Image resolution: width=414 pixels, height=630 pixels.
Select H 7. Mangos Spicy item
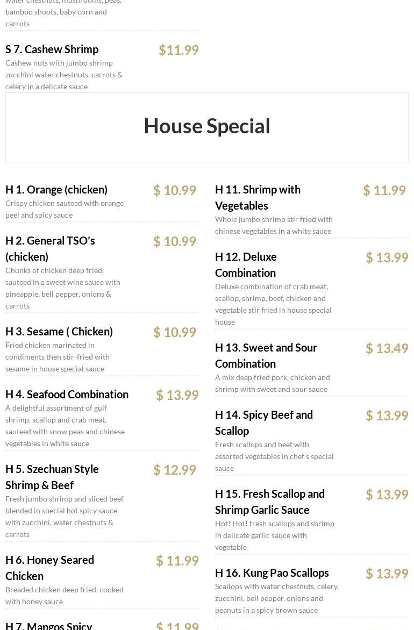click(49, 625)
